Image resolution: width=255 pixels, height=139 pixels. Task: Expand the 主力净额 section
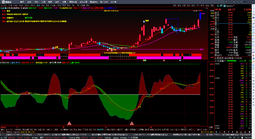click(225, 61)
